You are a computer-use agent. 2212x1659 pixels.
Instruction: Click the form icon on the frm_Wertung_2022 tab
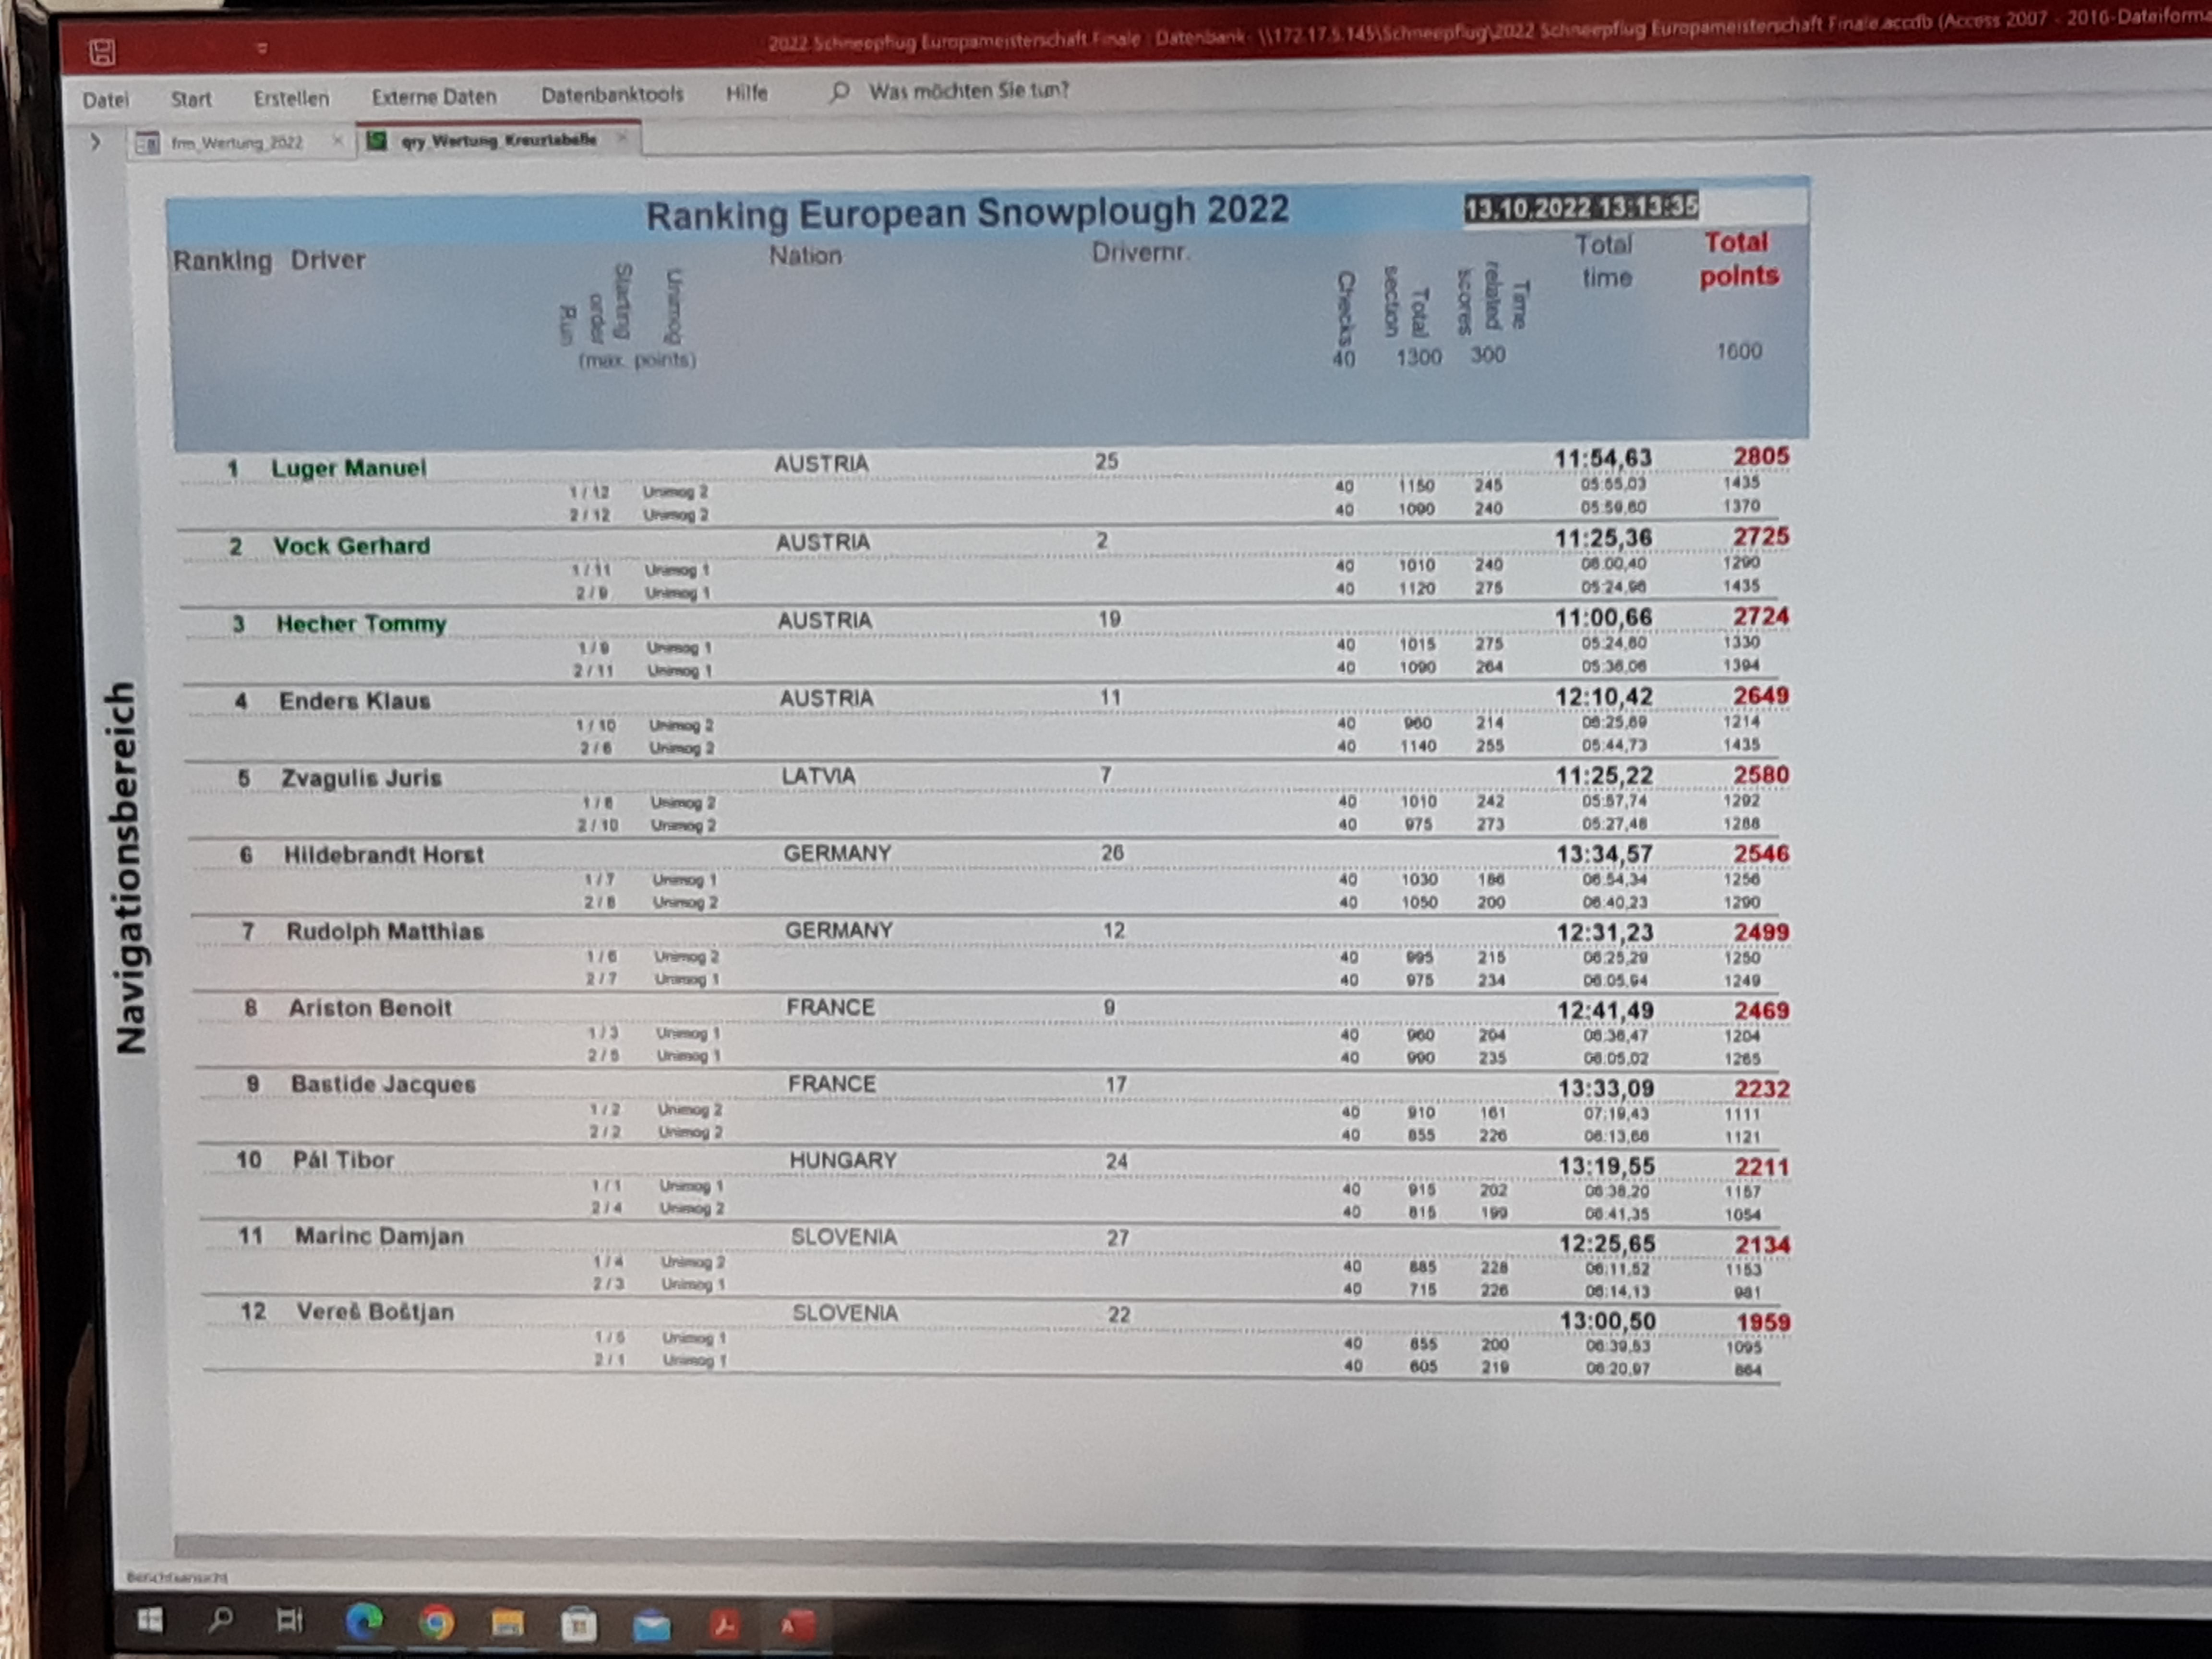point(147,144)
